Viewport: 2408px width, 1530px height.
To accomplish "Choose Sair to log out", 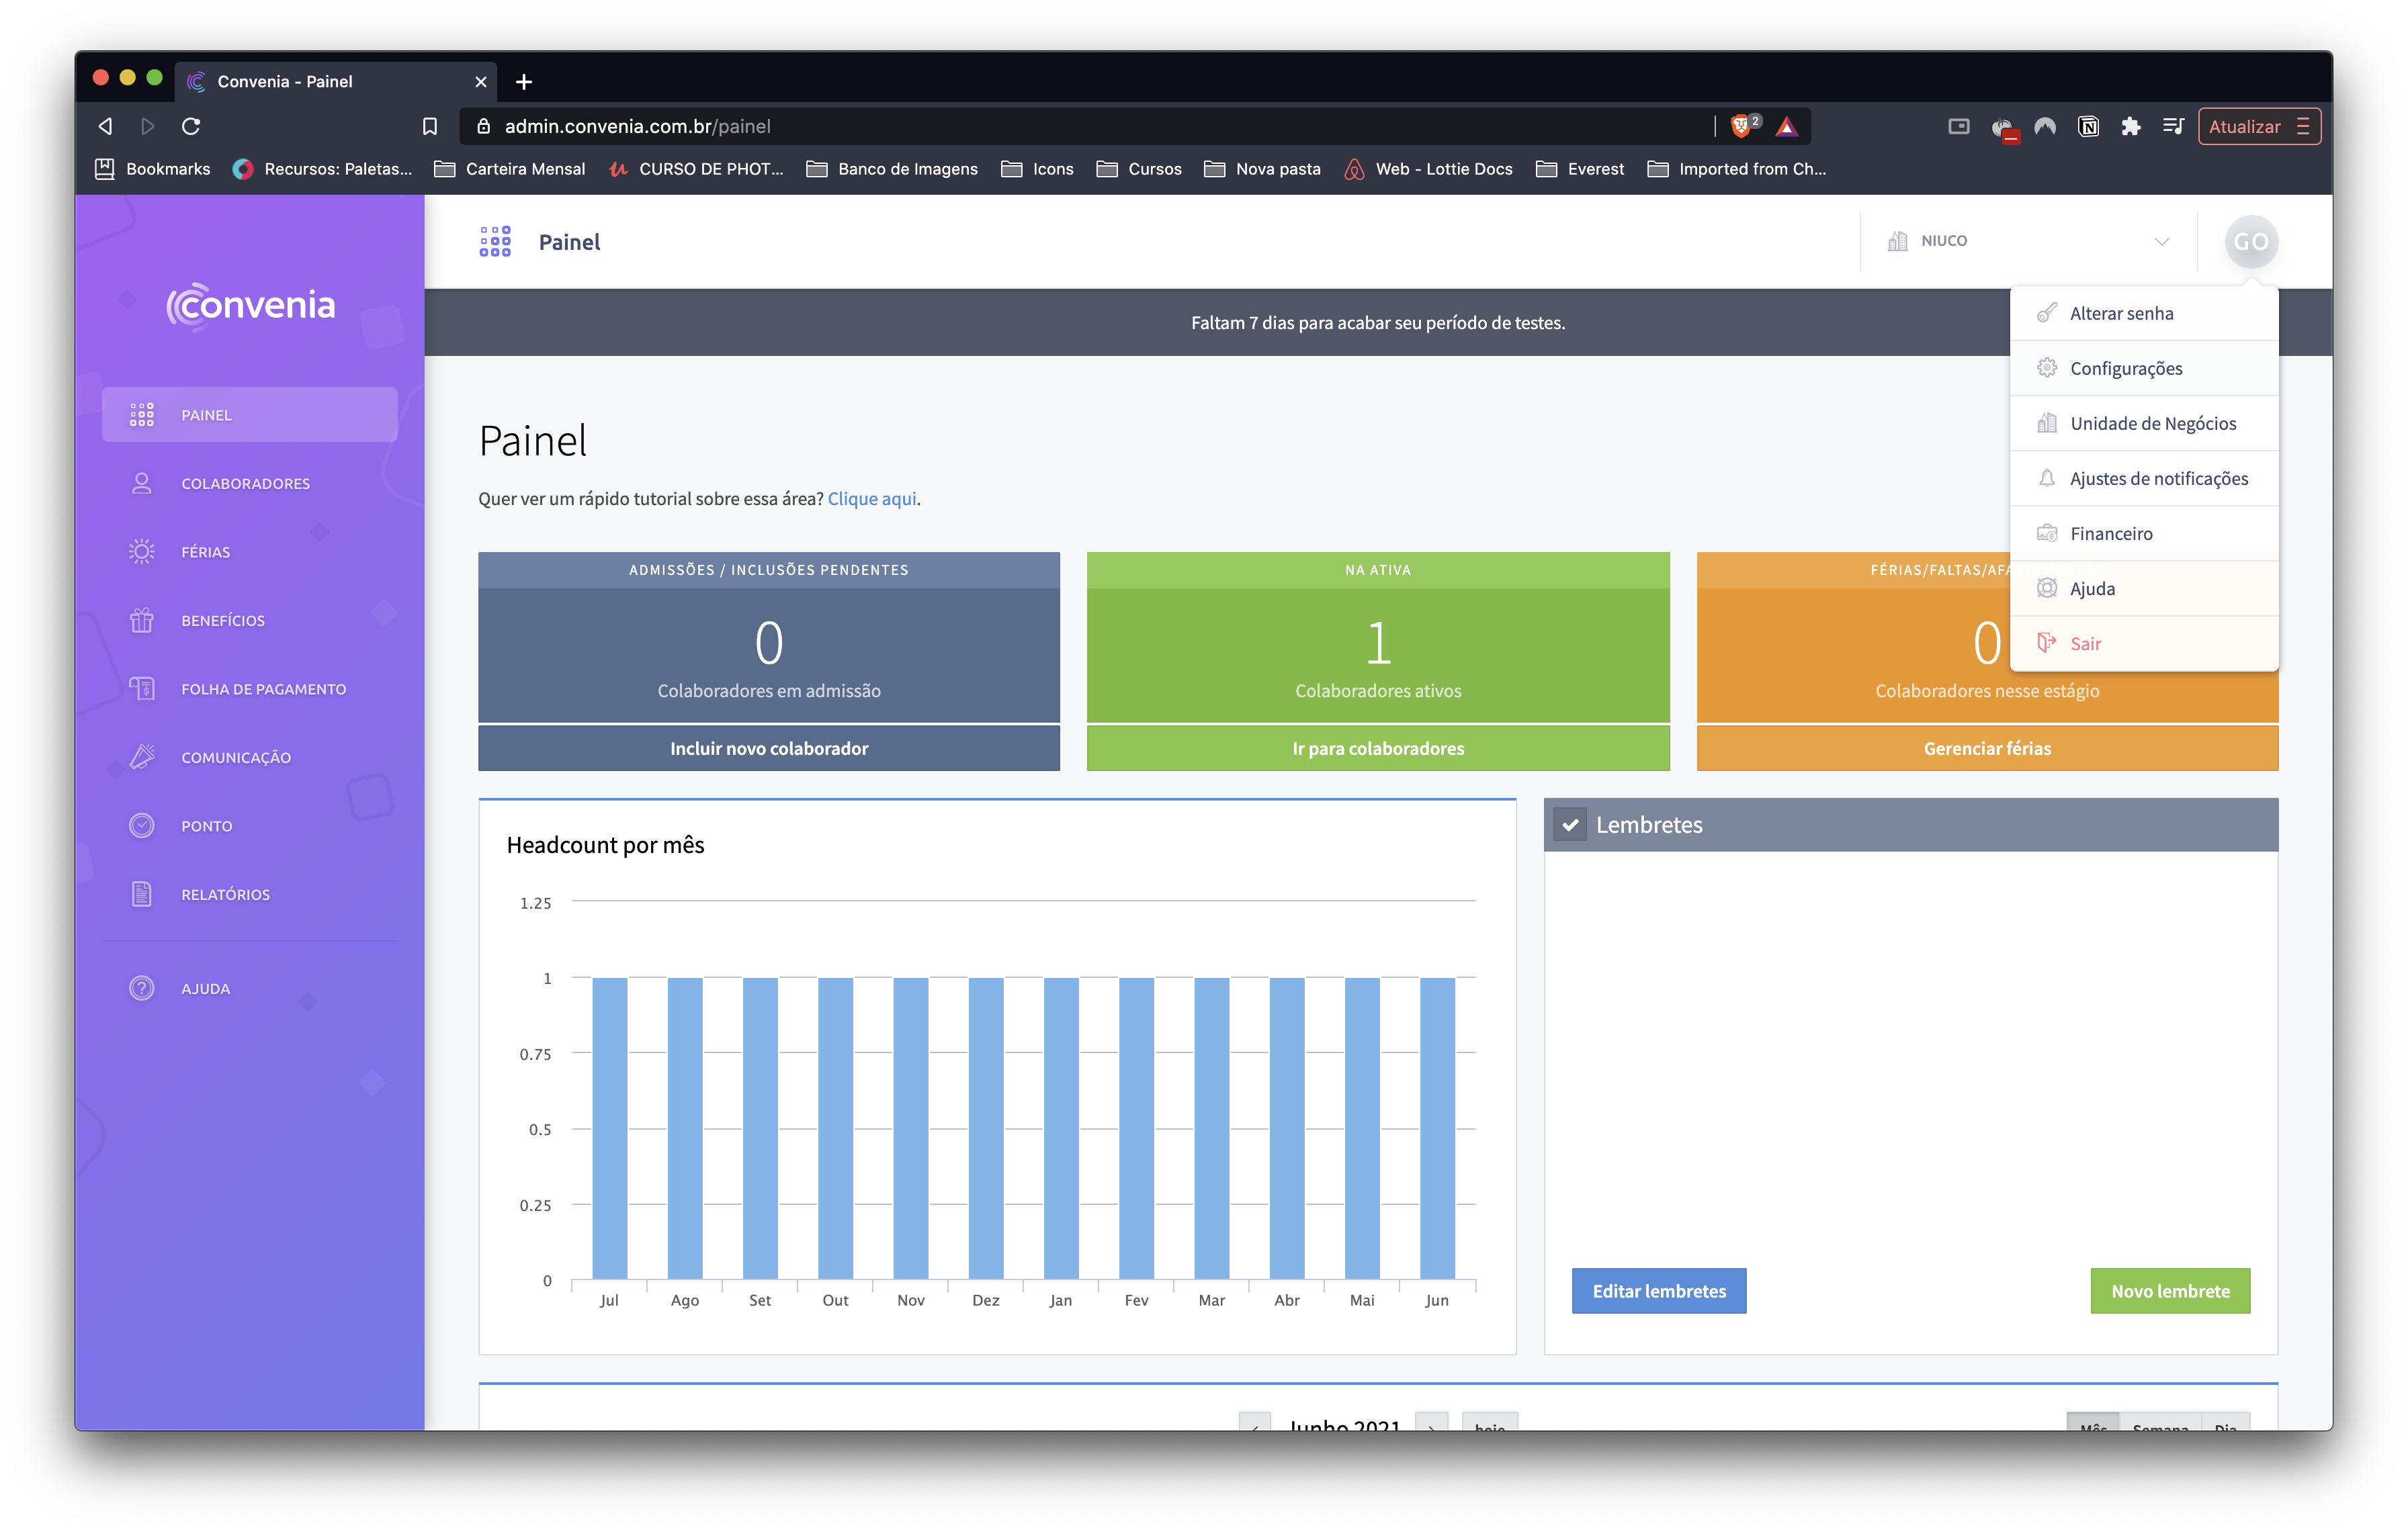I will pyautogui.click(x=2085, y=643).
